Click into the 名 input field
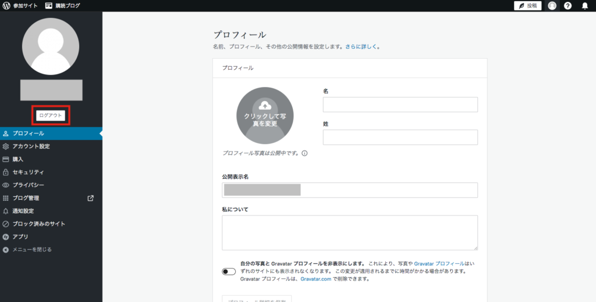Image resolution: width=596 pixels, height=302 pixels. [x=400, y=105]
